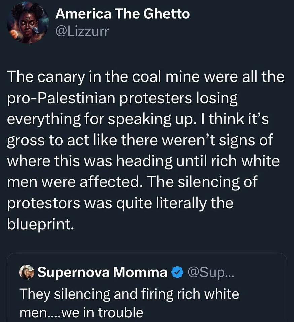Image resolution: width=294 pixels, height=322 pixels.
Task: Open the Supernova Momma display name
Action: pos(102,273)
